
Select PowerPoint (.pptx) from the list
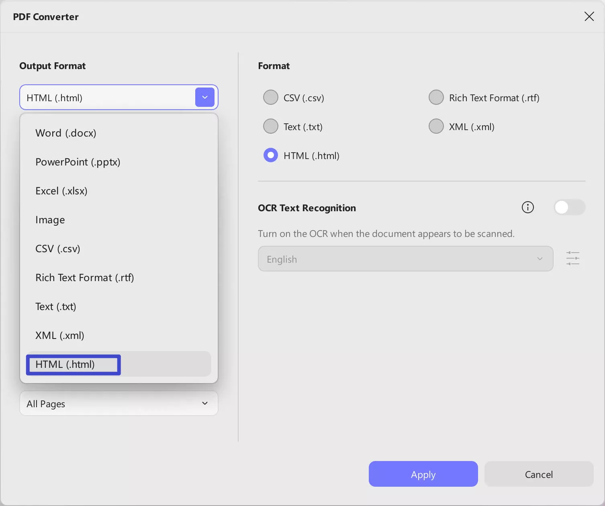click(x=78, y=162)
